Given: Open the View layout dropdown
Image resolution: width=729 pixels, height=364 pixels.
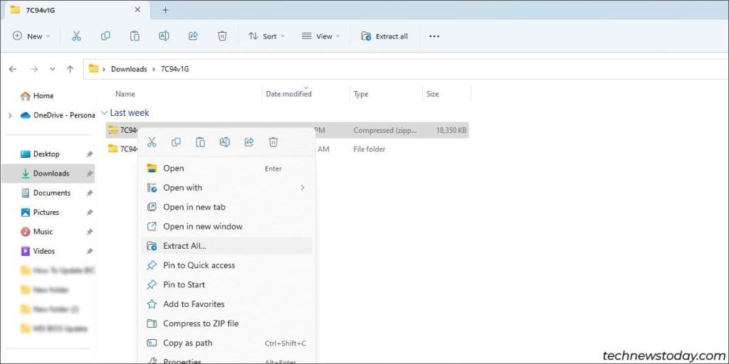Looking at the screenshot, I should tap(320, 36).
